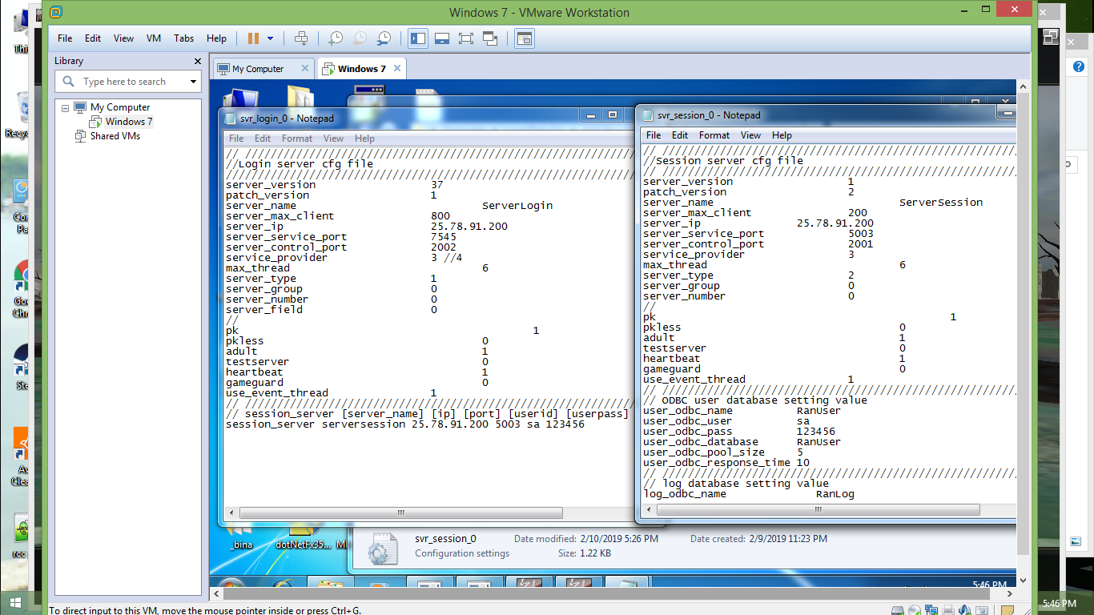This screenshot has height=615, width=1094.
Task: Click the user_odbc_pass line in svr_session_0
Action: coord(739,432)
